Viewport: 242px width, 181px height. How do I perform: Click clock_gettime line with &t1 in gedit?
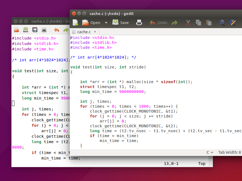click(x=134, y=111)
